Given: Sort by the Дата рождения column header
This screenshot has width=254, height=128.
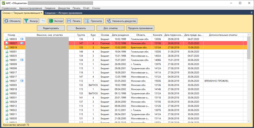Looking at the screenshot, I should [120, 35].
